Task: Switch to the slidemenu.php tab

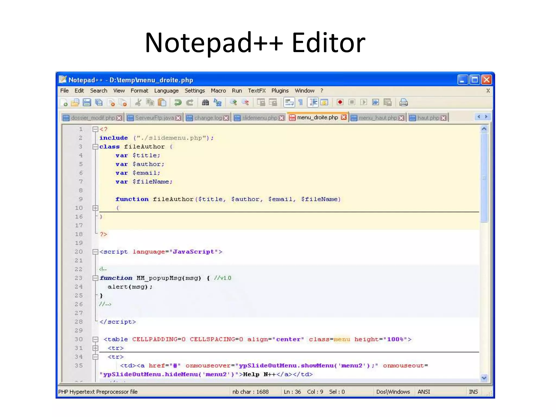Action: [259, 118]
